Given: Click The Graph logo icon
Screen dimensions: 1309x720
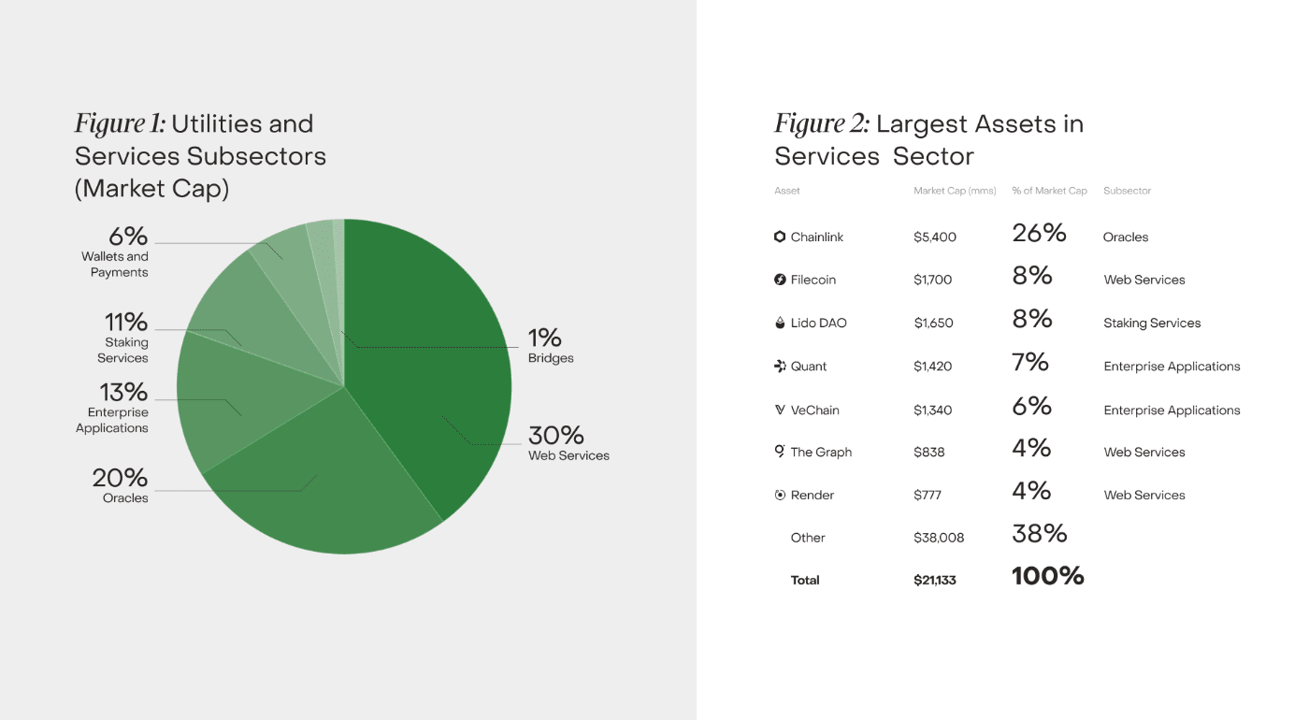Looking at the screenshot, I should 780,452.
